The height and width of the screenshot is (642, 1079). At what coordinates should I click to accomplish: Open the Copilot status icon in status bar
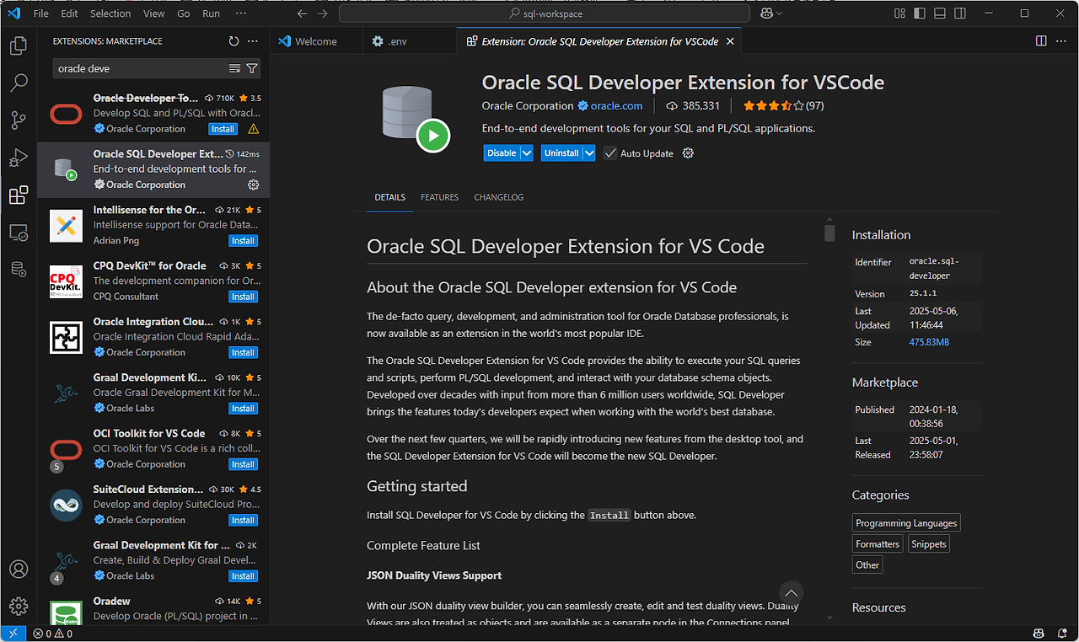tap(1039, 634)
